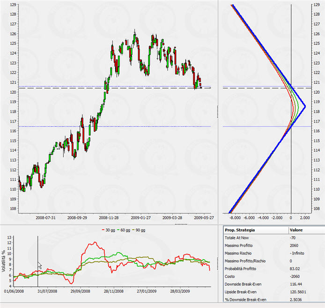
Task: Click the 2008-11-28 date label on price axis
Action: coord(112,218)
